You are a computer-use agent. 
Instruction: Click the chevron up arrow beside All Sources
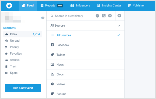click(x=119, y=26)
